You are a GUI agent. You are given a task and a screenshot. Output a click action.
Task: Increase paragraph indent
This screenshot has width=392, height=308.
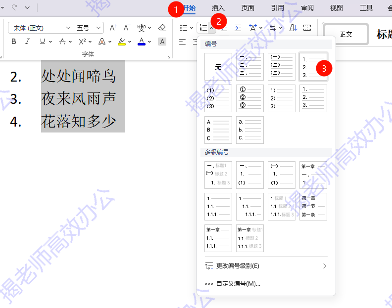tap(238, 28)
